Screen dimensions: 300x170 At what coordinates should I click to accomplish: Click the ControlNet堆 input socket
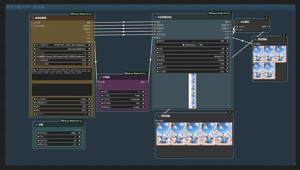coord(32,26)
